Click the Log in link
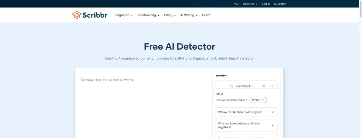The height and width of the screenshot is (138, 362). [x=266, y=4]
